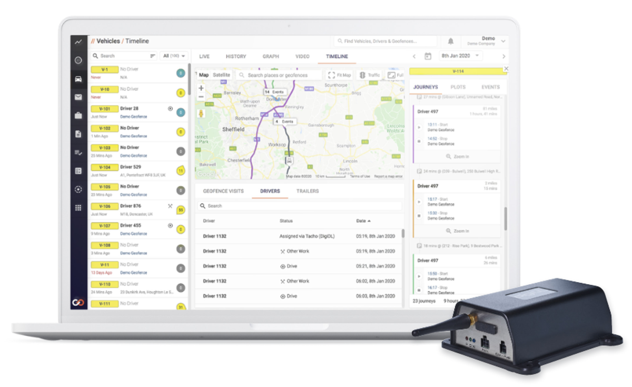Click Zoom In on the 13:11 journey
Viewport: 632px width, 387px height.
pyautogui.click(x=457, y=157)
